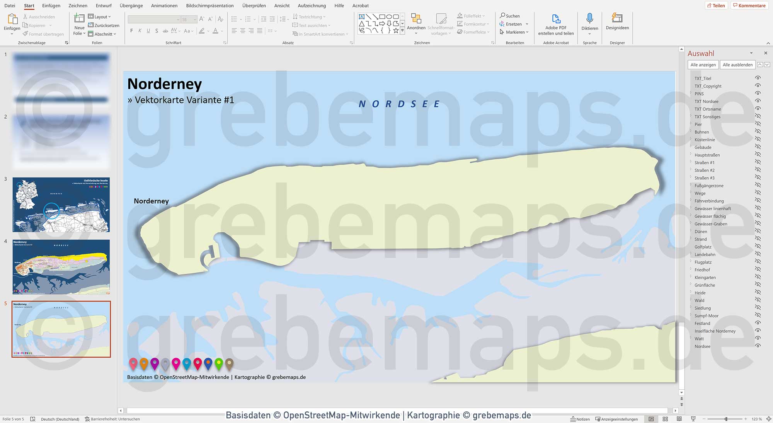773x423 pixels.
Task: Click Adobe PDF erstellen und teilen
Action: 556,24
